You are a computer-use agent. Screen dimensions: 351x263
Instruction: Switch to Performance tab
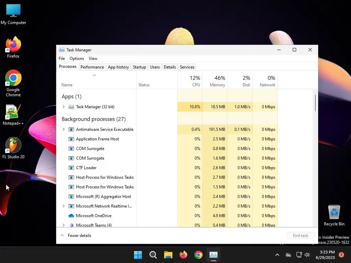coord(92,67)
